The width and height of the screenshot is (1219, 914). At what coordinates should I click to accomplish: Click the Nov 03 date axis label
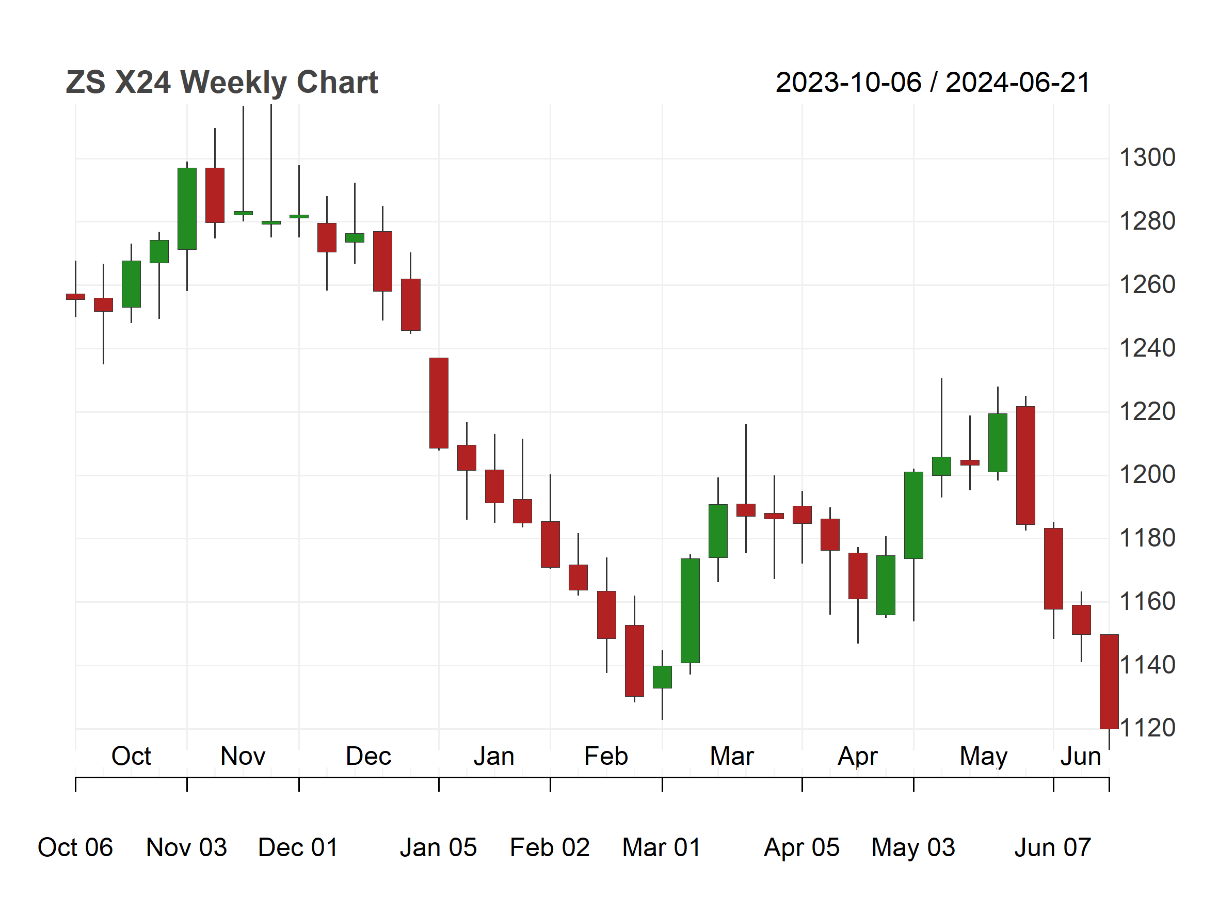[x=186, y=847]
